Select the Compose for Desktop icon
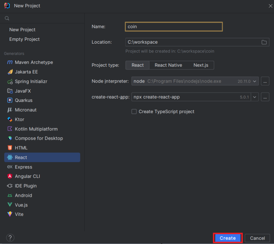This screenshot has width=274, height=244. [10, 138]
